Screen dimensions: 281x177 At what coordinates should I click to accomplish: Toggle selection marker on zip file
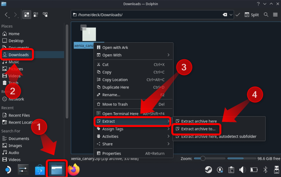(83, 27)
